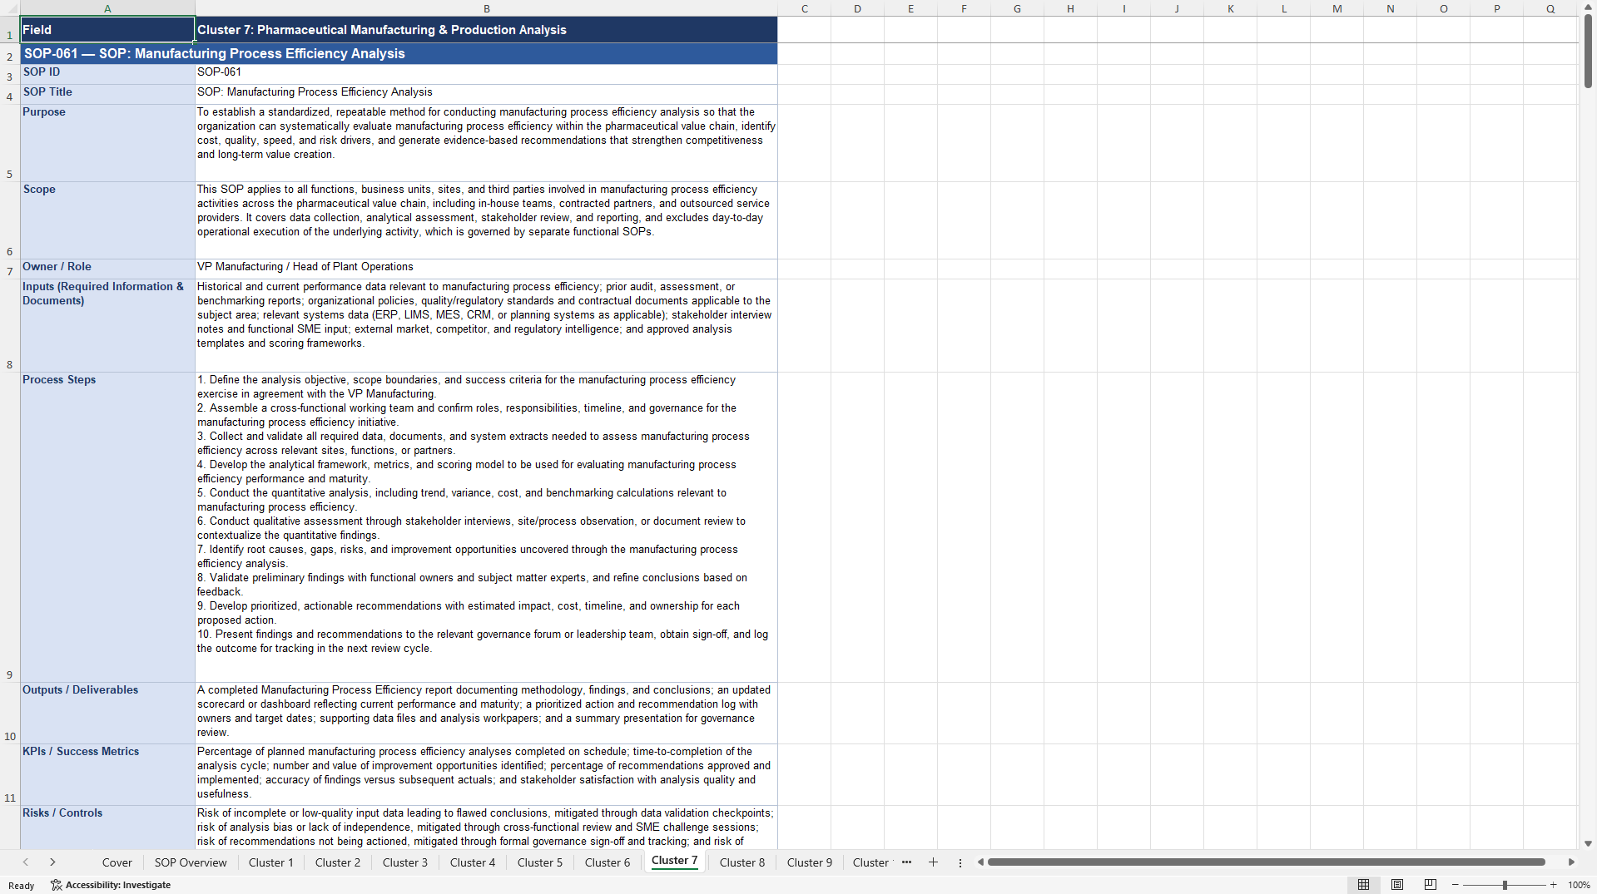Click the Select All corner triangle

click(10, 8)
